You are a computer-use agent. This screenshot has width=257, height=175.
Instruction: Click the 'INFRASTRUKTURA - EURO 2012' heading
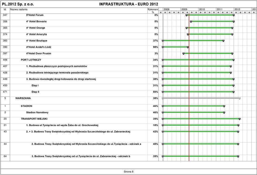click(129, 4)
